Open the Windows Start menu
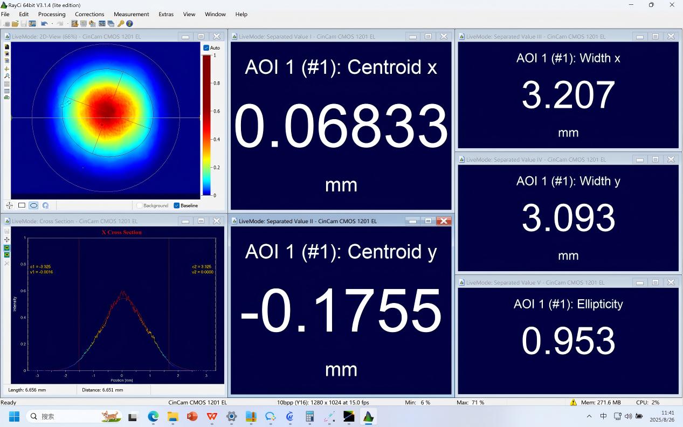Image resolution: width=683 pixels, height=427 pixels. (x=14, y=416)
